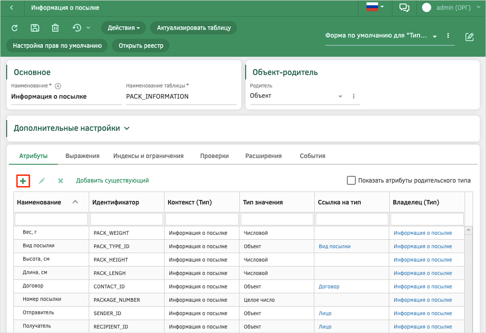Click filter box under Ссылка на тип column

click(352, 219)
